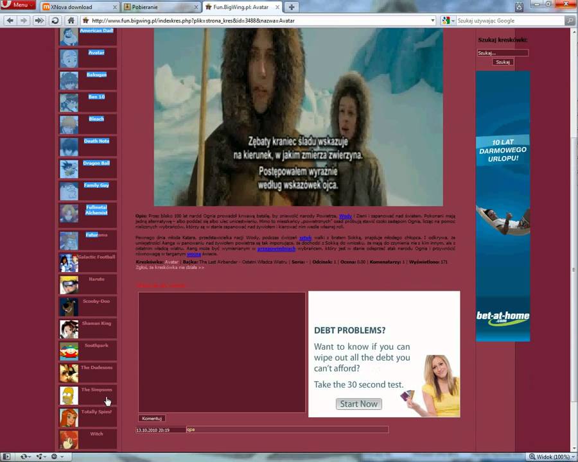Open the Fullmetal Alchemist category
Screen dimensions: 578x462
pos(96,210)
